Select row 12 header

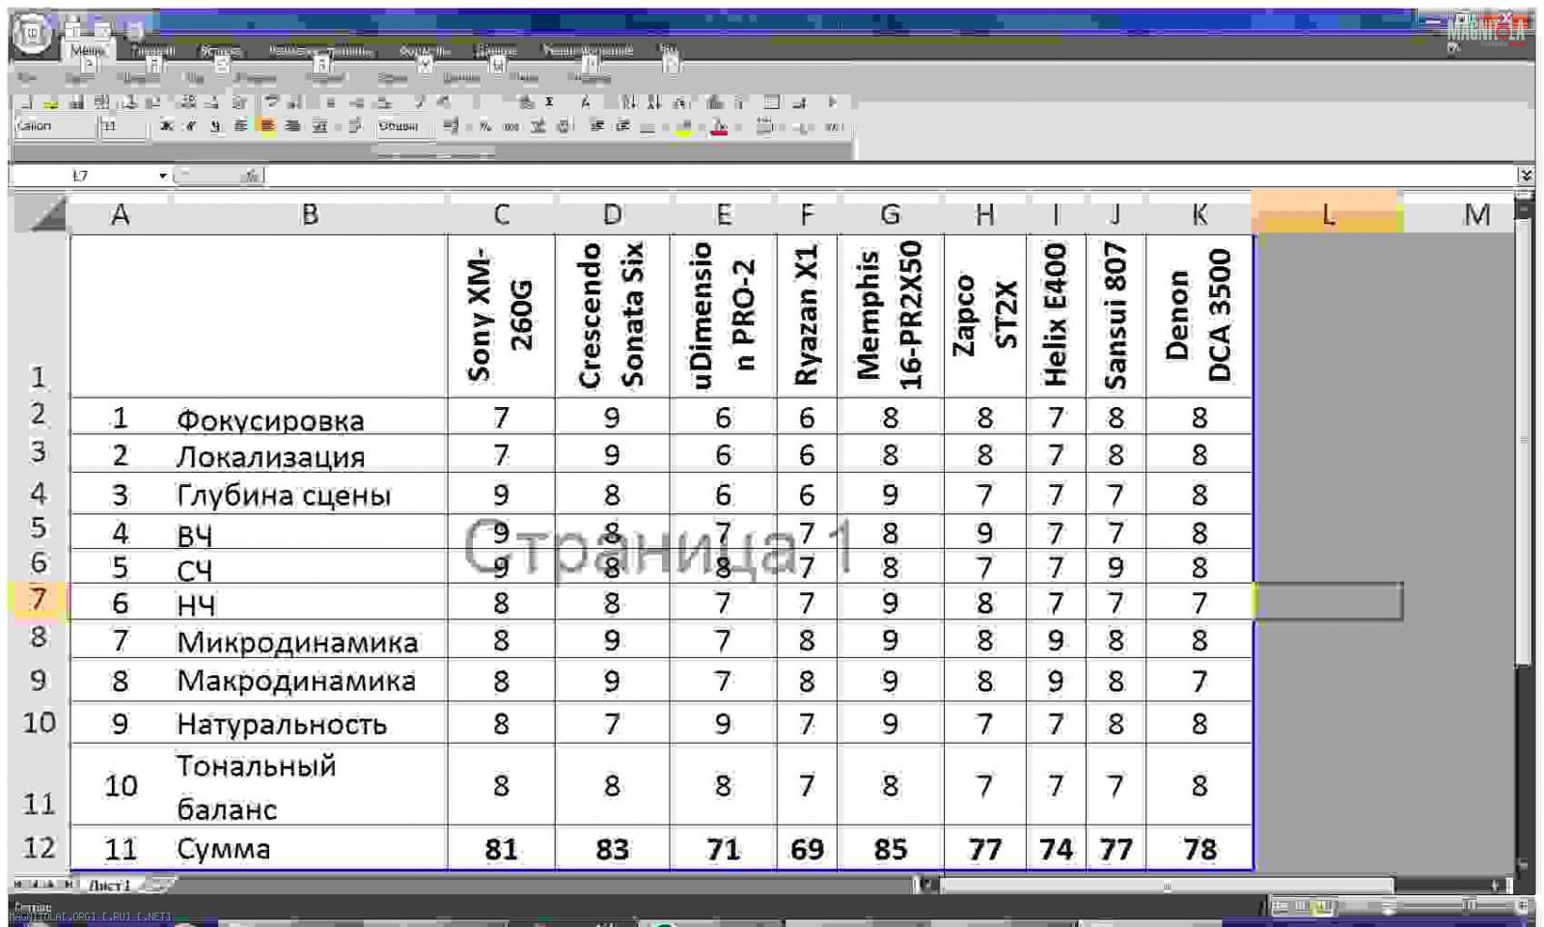(x=39, y=847)
